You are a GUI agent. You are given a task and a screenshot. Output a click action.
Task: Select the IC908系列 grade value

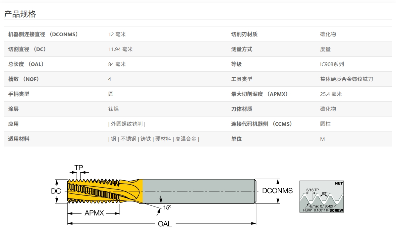[332, 64]
